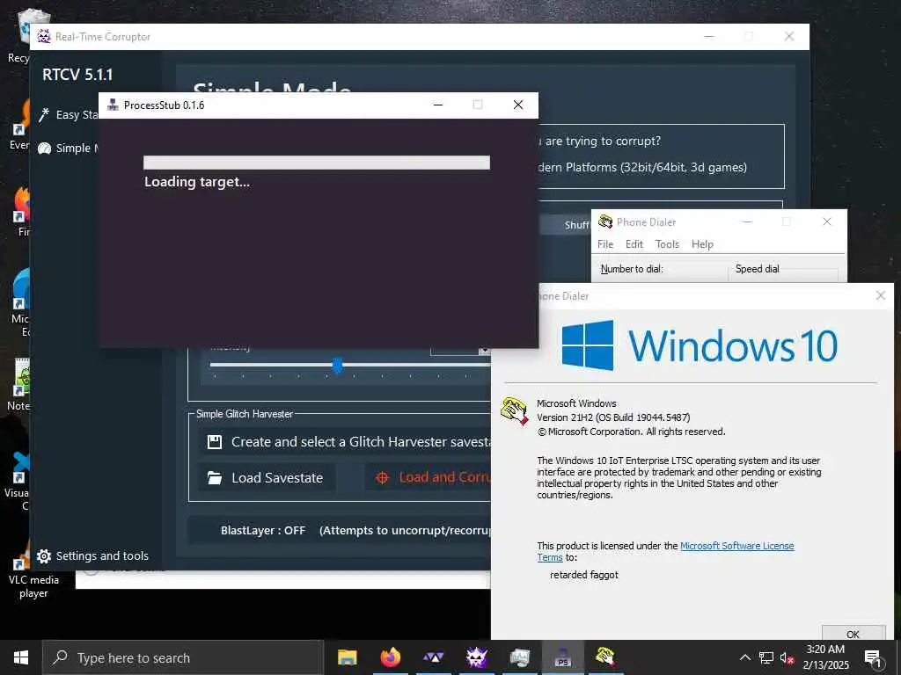The height and width of the screenshot is (675, 901).
Task: Click the taskbar search box
Action: (183, 657)
